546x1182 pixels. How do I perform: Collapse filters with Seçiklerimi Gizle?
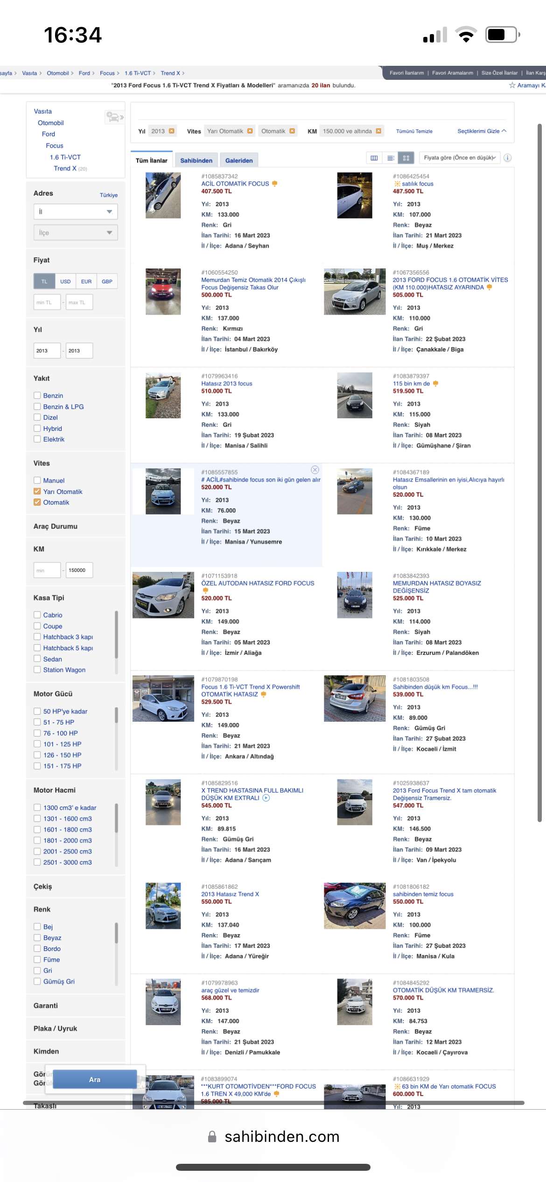(x=482, y=131)
